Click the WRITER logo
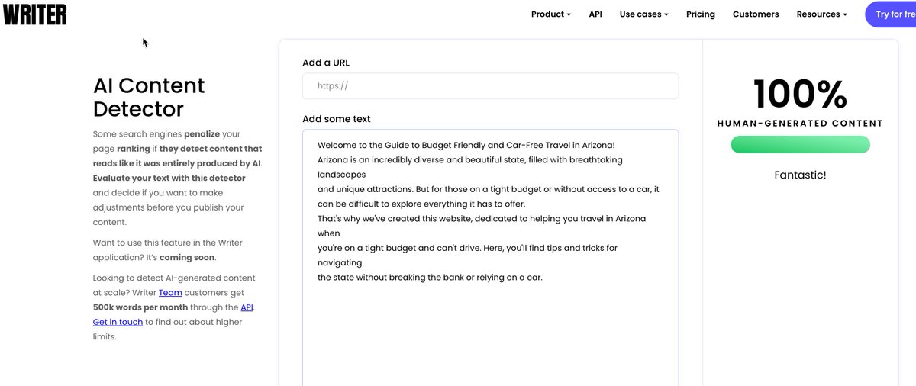This screenshot has width=916, height=386. pyautogui.click(x=34, y=14)
